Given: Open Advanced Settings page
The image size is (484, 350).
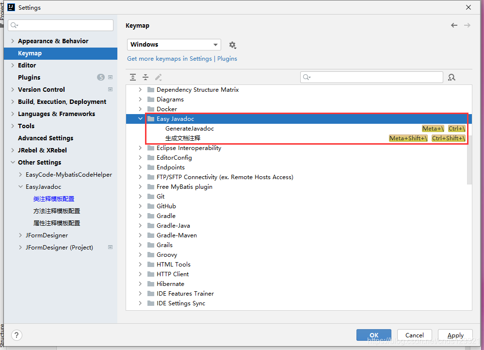Looking at the screenshot, I should (46, 138).
